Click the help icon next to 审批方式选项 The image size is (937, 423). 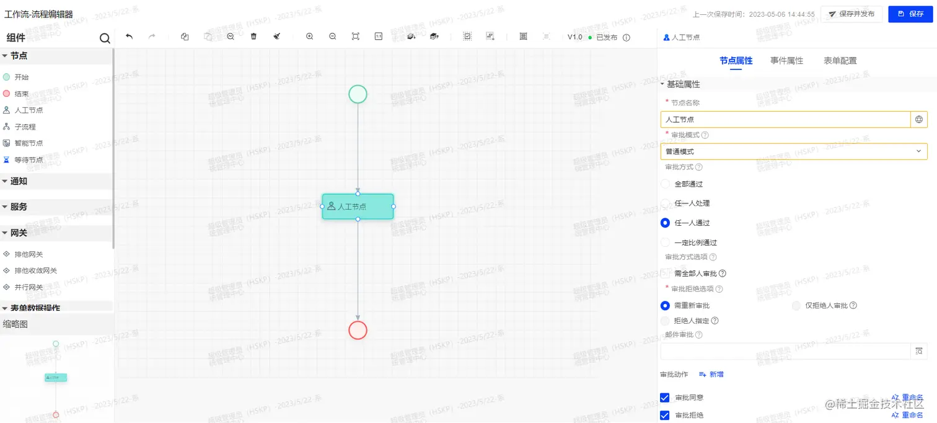713,257
